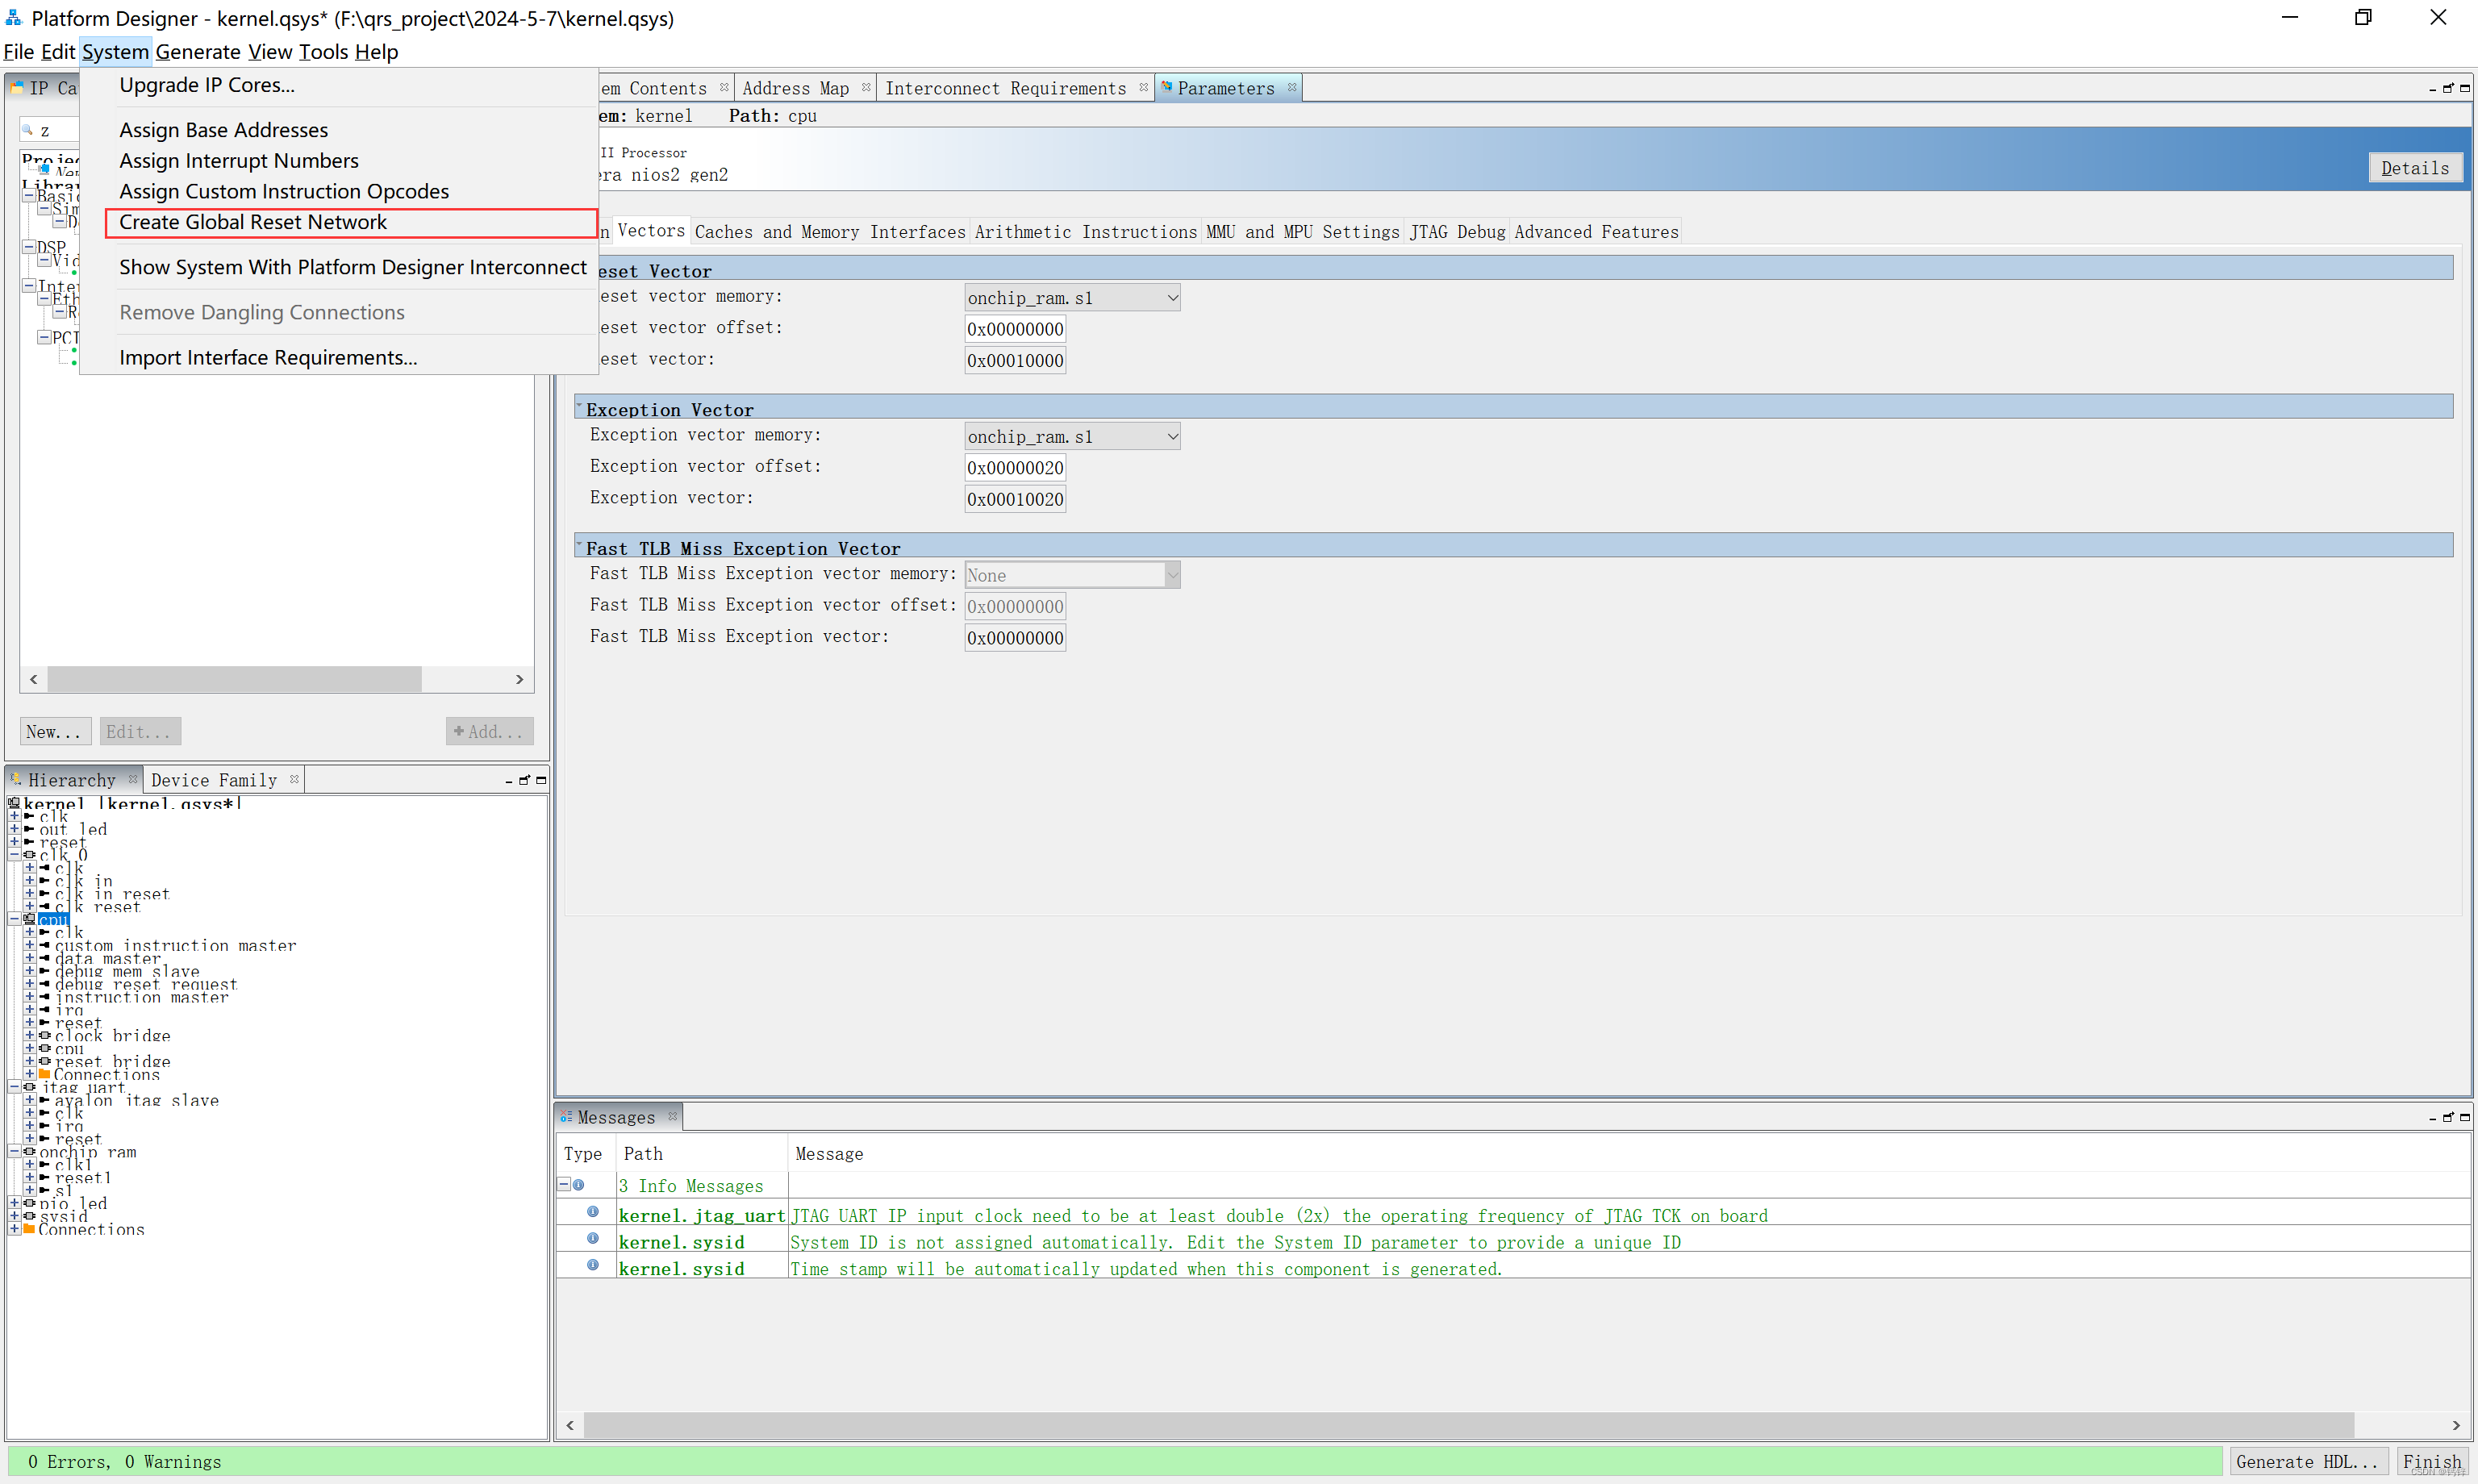The width and height of the screenshot is (2478, 1484).
Task: Click the jtag_uart info message icon
Action: point(593,1212)
